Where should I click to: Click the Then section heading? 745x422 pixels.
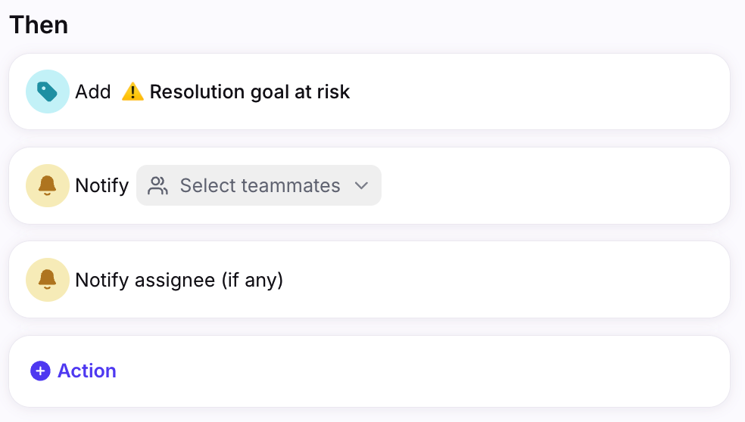click(39, 25)
